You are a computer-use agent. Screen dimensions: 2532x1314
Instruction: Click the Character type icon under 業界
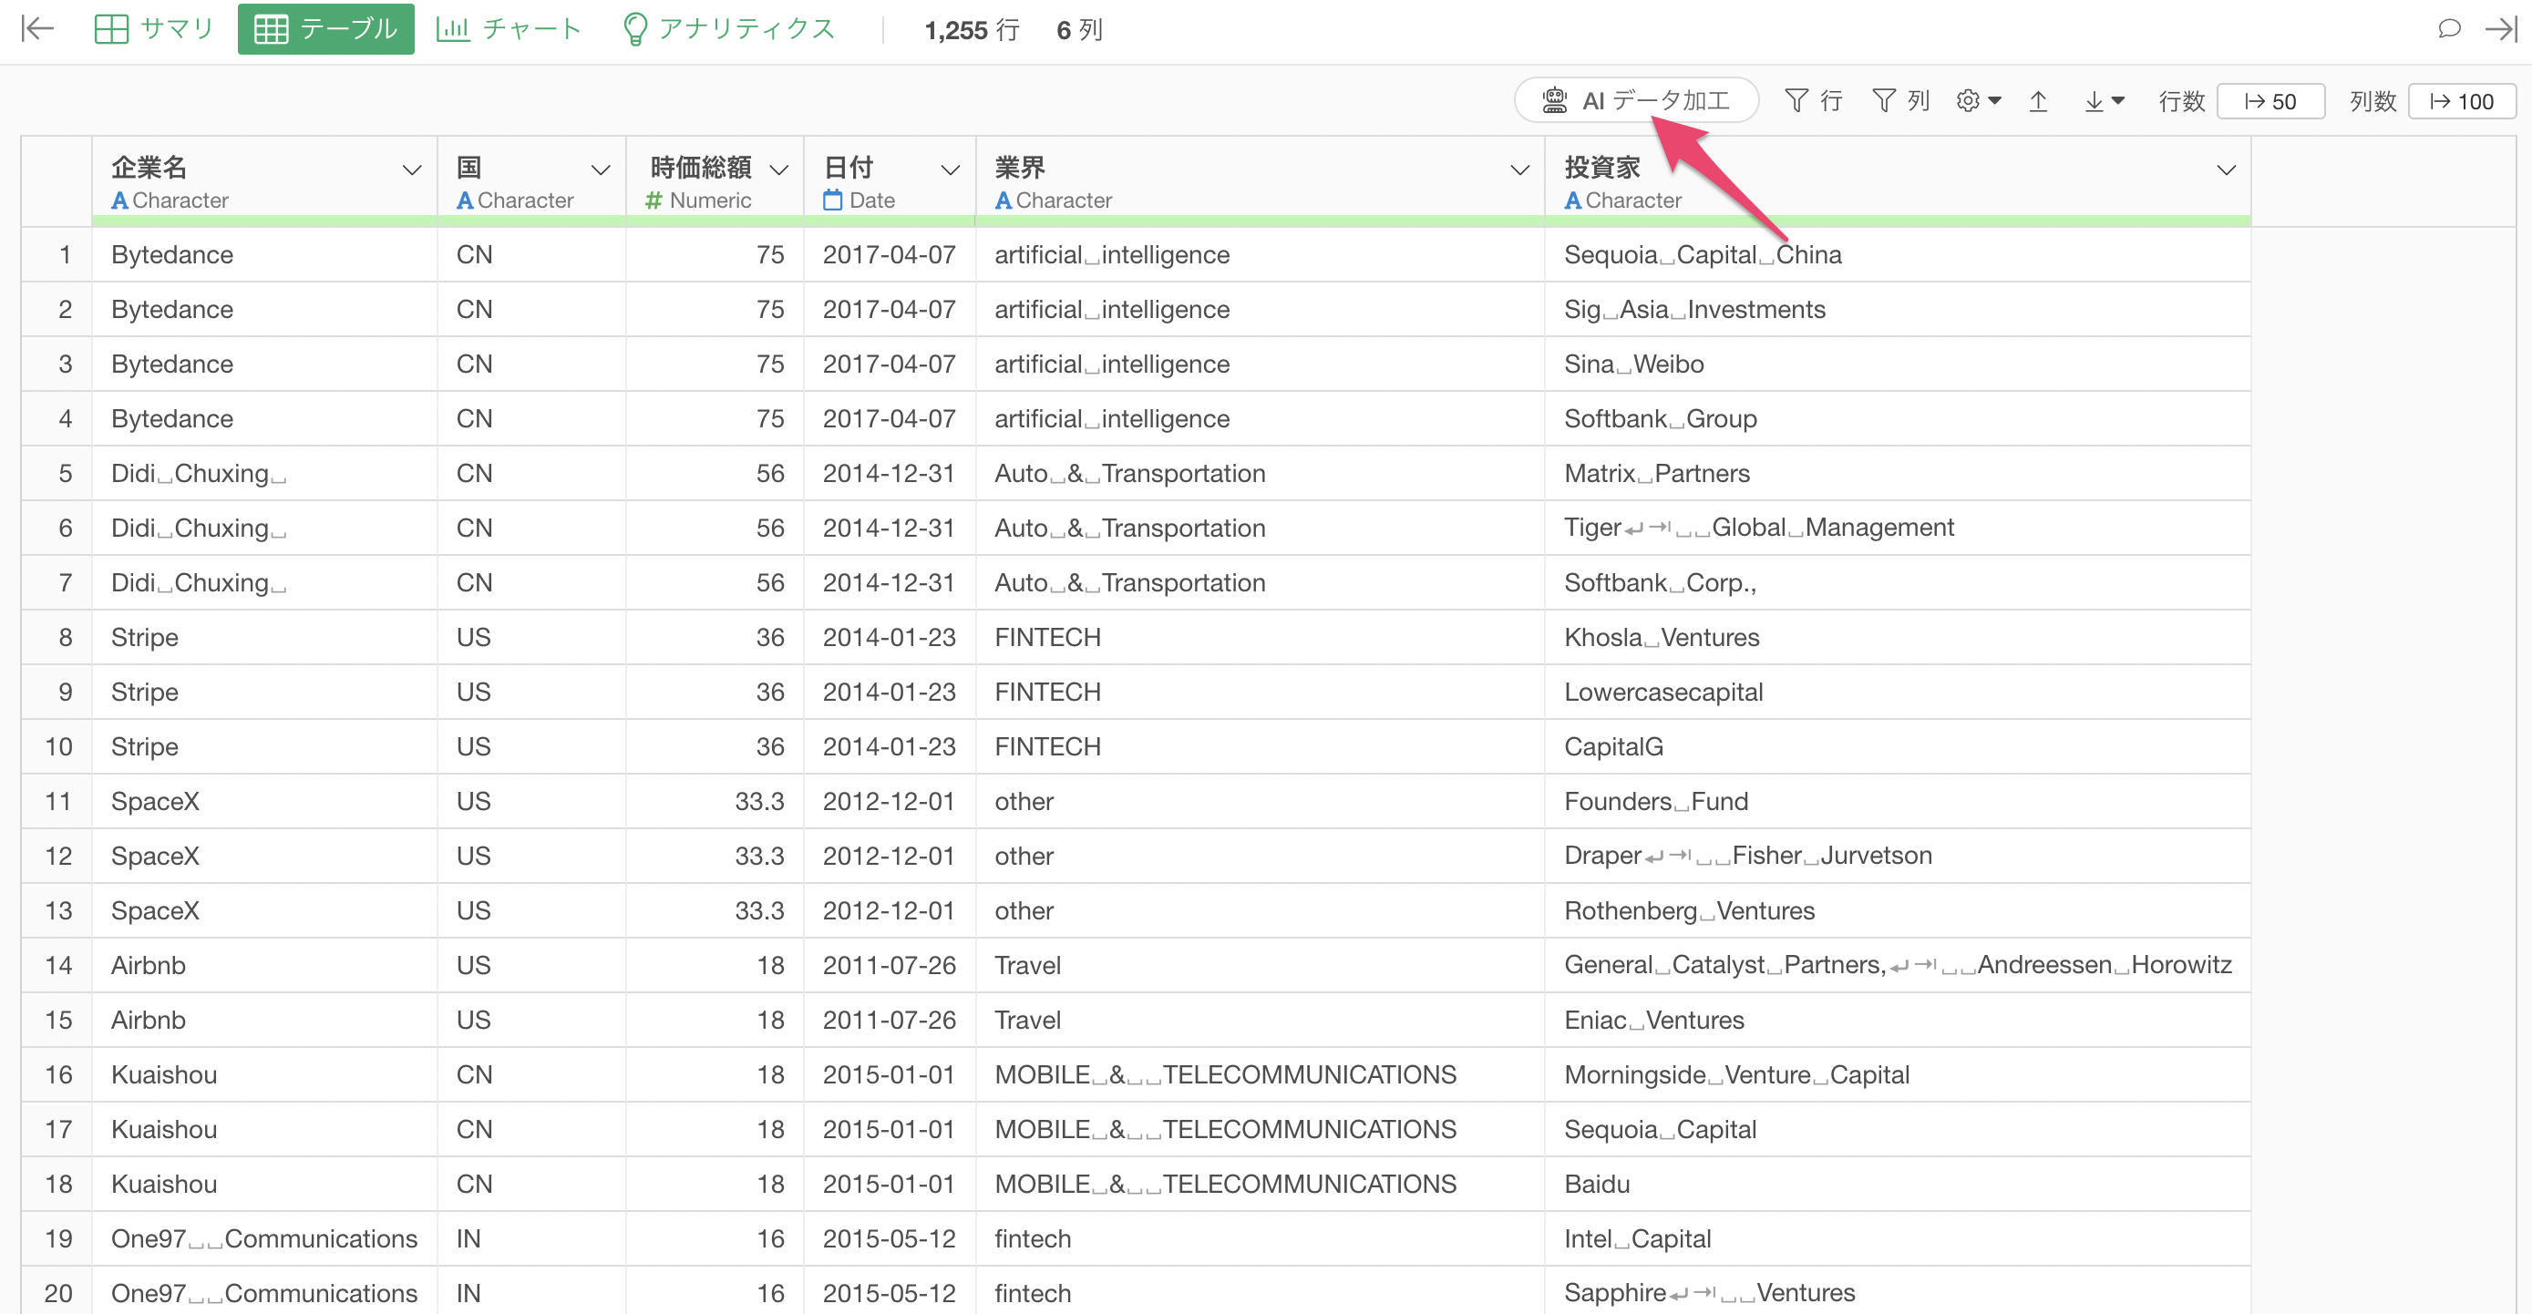pyautogui.click(x=1004, y=200)
